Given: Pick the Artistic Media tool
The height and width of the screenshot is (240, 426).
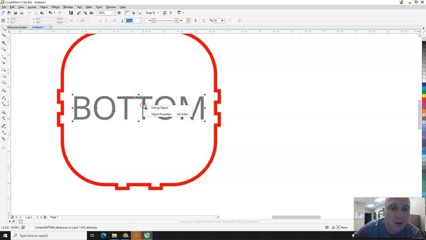Looking at the screenshot, I should pyautogui.click(x=3, y=63).
